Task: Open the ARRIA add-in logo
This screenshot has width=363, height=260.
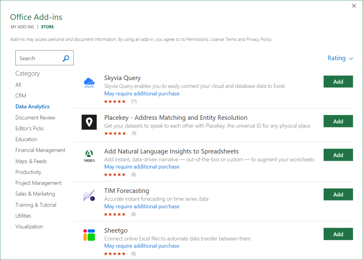Action: tap(89, 156)
